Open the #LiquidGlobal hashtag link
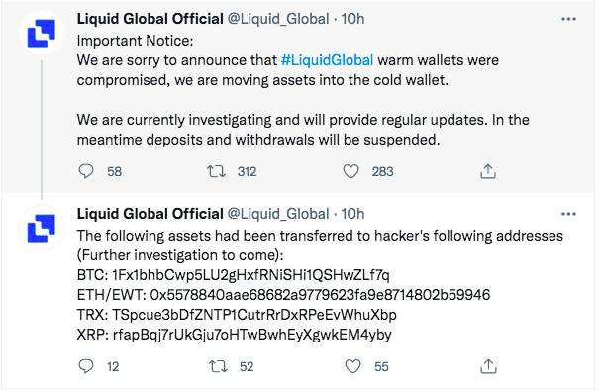600x391 pixels. click(327, 60)
